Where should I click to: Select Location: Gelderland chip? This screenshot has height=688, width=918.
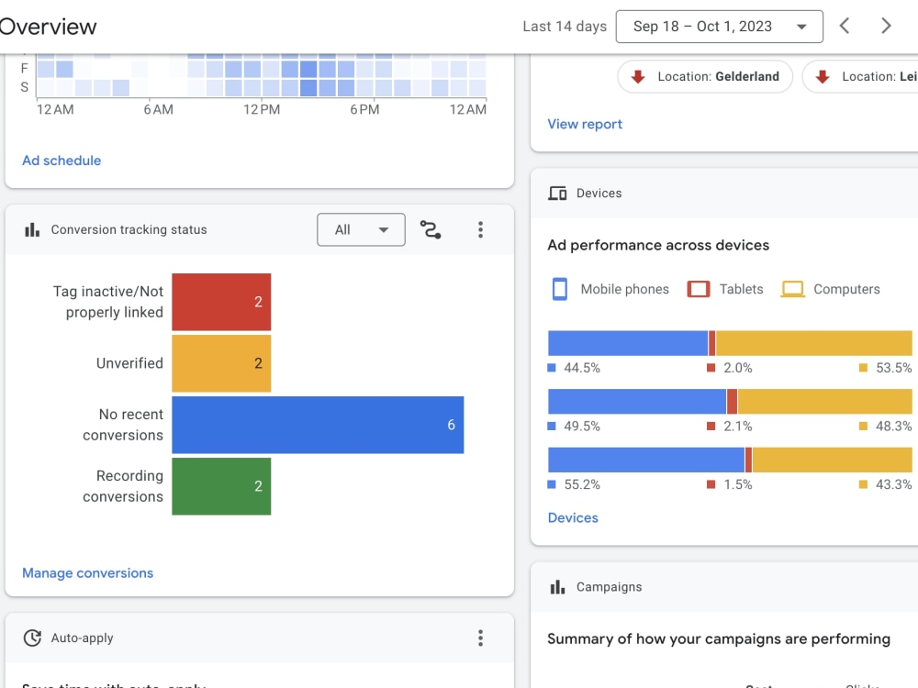point(705,77)
